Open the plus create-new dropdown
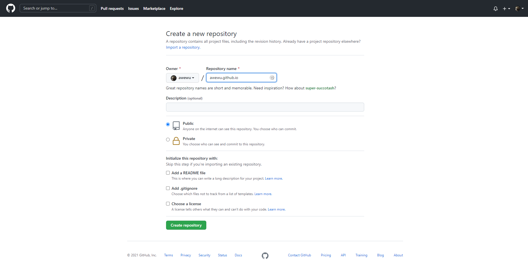The height and width of the screenshot is (260, 528). point(506,8)
